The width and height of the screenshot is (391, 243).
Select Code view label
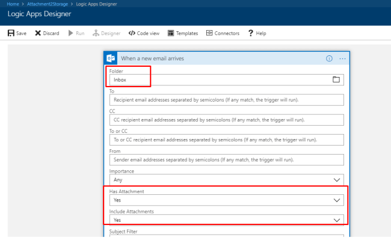[x=148, y=34]
